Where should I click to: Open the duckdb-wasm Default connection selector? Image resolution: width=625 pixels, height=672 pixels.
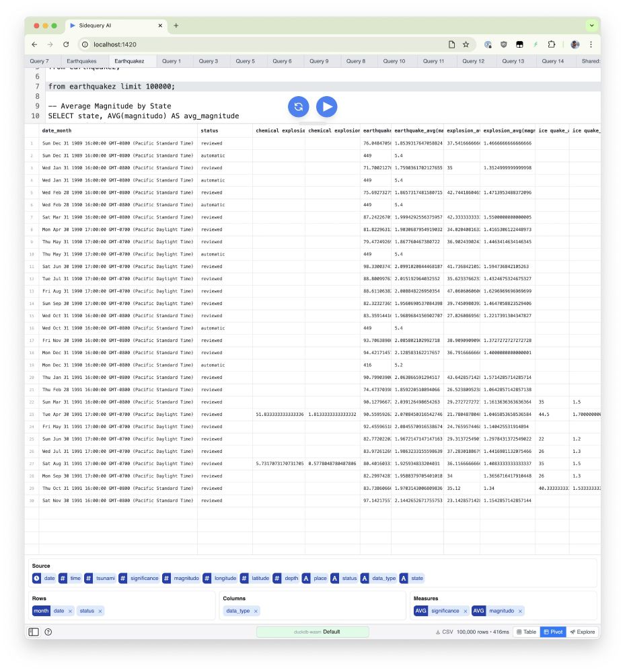point(312,632)
